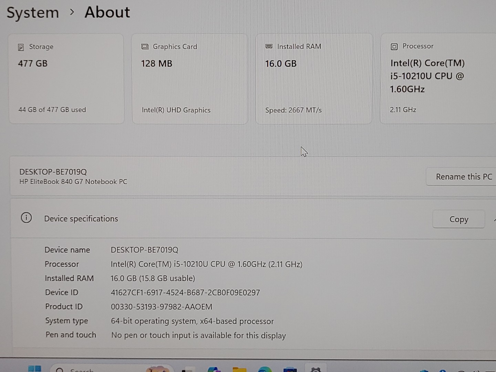Click the Rename this PC button
This screenshot has width=496, height=372.
tap(463, 177)
